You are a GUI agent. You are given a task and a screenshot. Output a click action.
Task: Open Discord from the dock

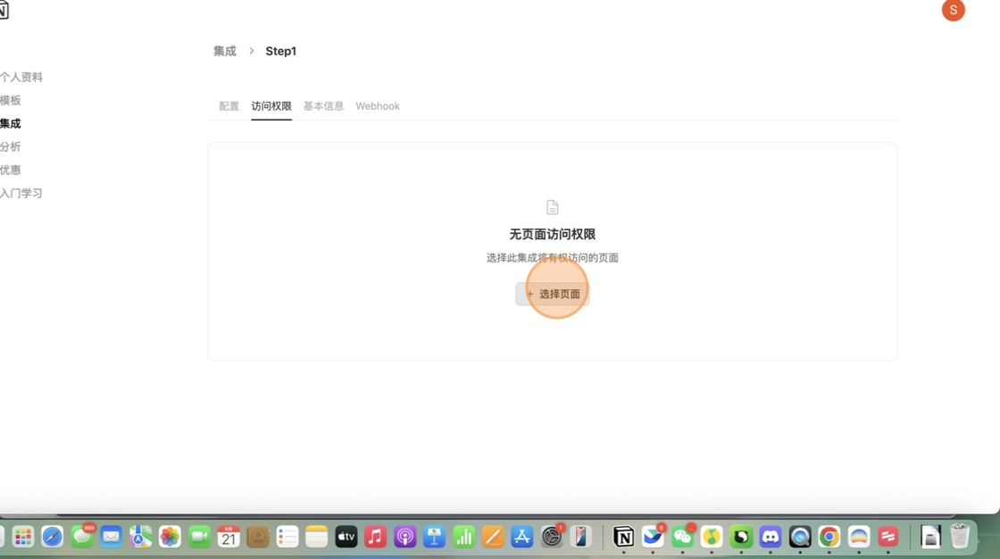point(771,537)
